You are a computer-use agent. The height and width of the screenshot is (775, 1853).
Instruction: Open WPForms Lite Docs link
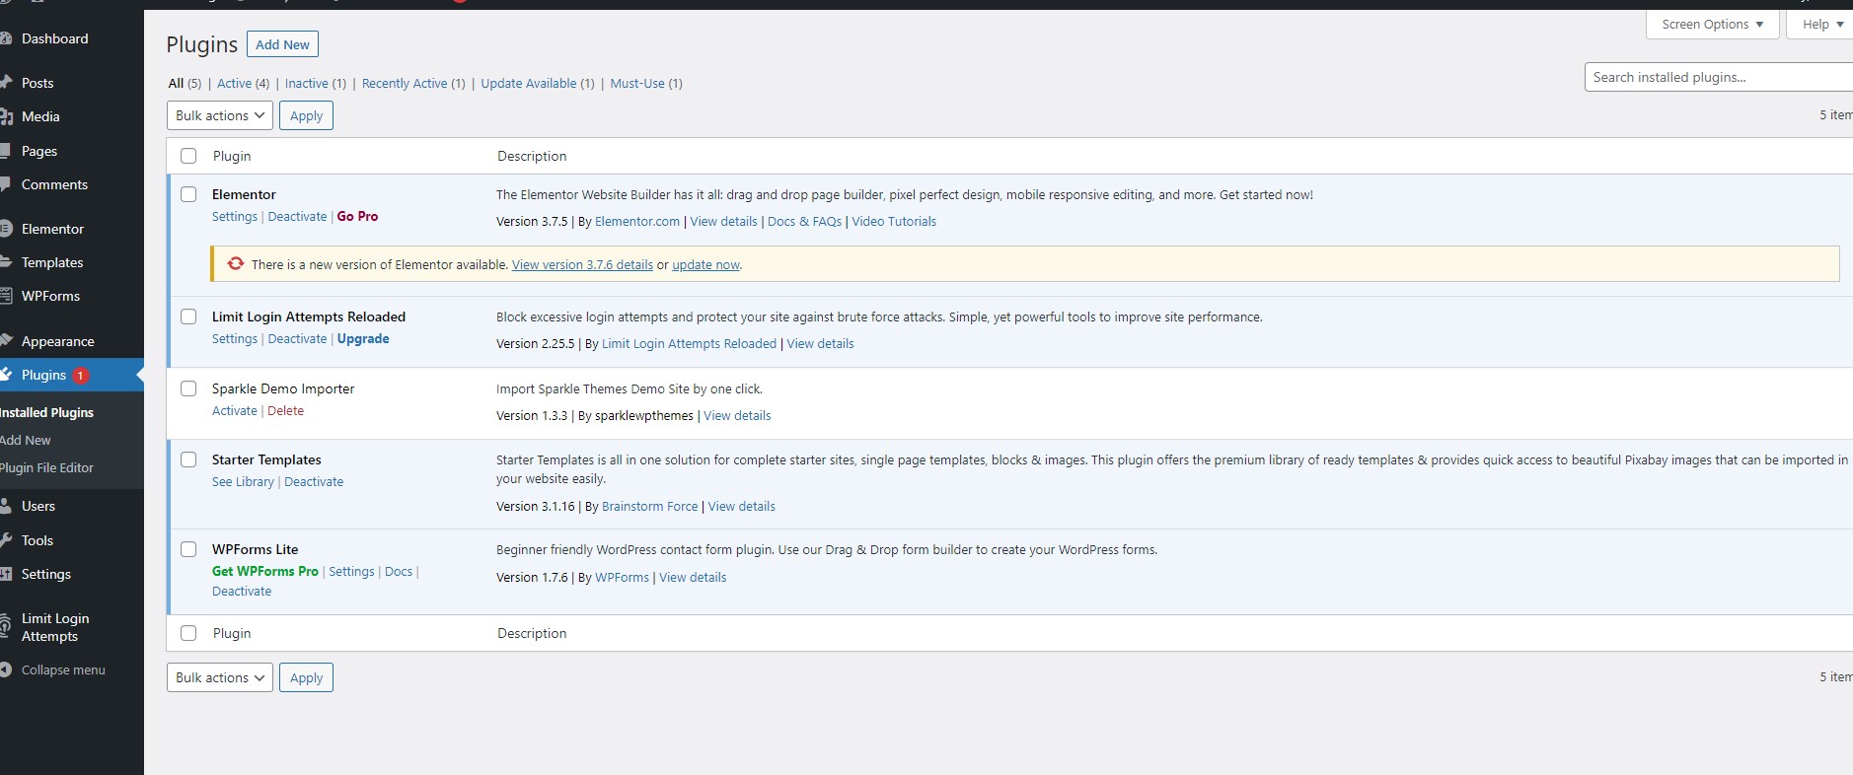coord(399,572)
